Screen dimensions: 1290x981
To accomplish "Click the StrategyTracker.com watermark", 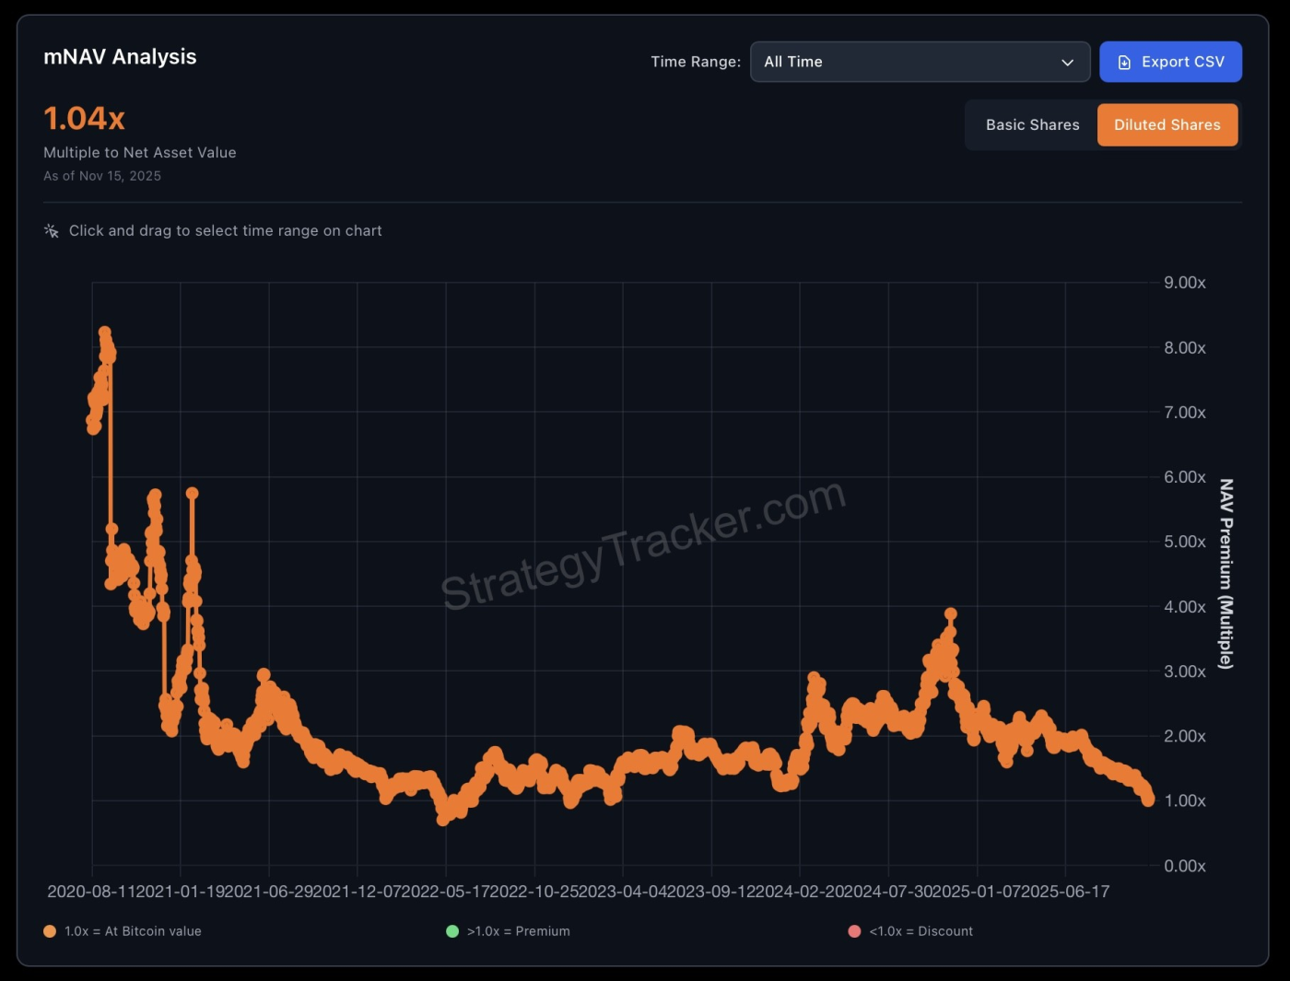I will coord(642,543).
